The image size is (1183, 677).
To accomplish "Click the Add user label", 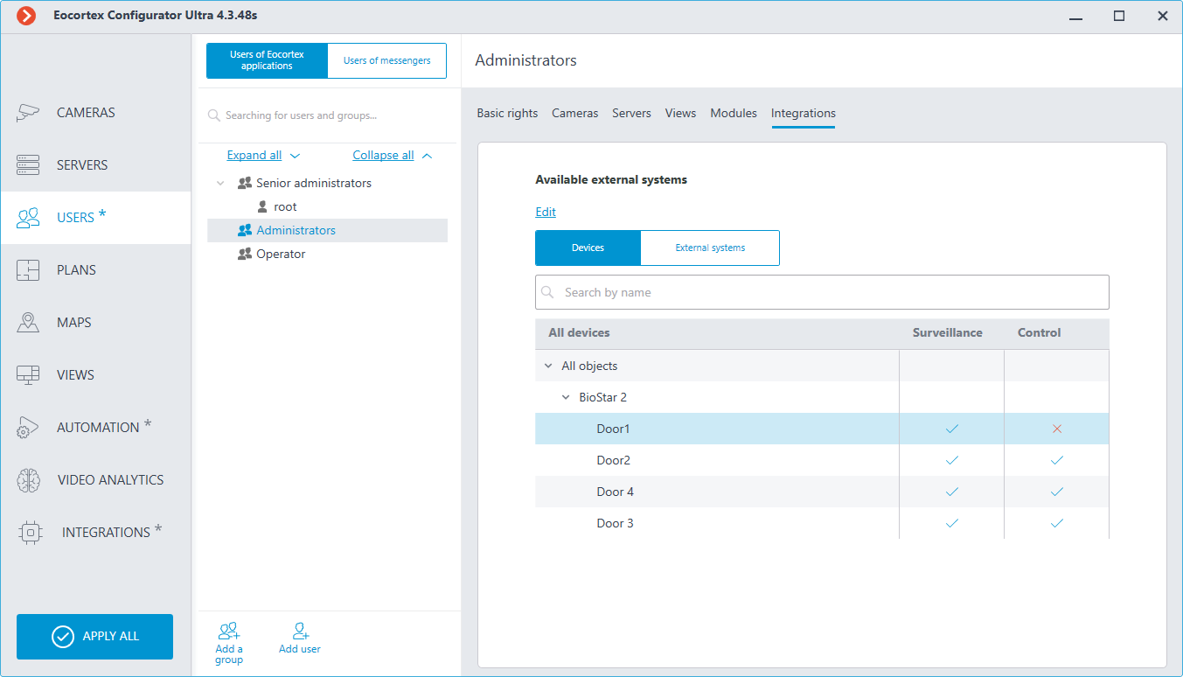I will pyautogui.click(x=300, y=649).
